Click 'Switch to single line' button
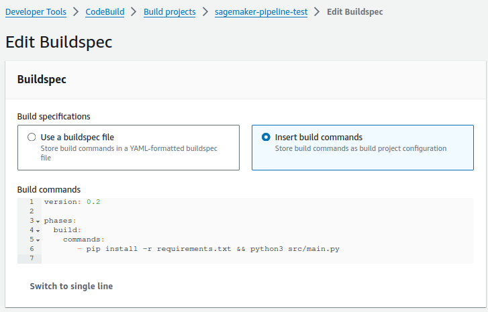The image size is (488, 312). click(71, 287)
